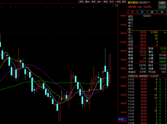This screenshot has height=124, width=167.
Task: Click the 竖 layout button
Action: pos(162,12)
